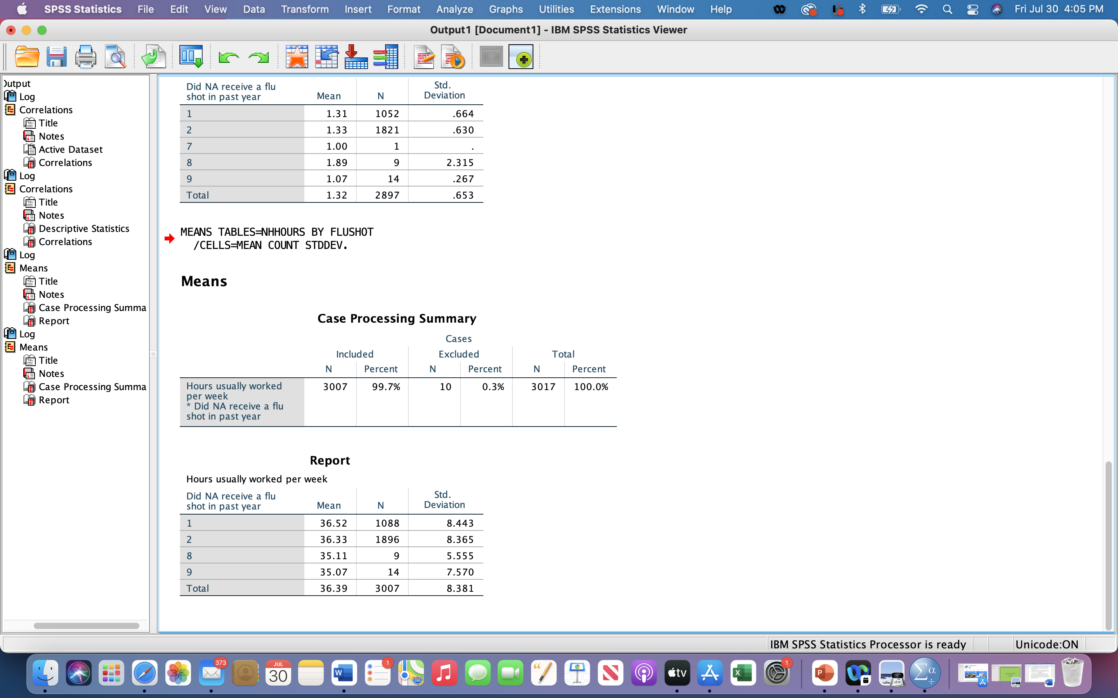This screenshot has height=698, width=1118.
Task: Open an output file from the toolbar
Action: [27, 56]
